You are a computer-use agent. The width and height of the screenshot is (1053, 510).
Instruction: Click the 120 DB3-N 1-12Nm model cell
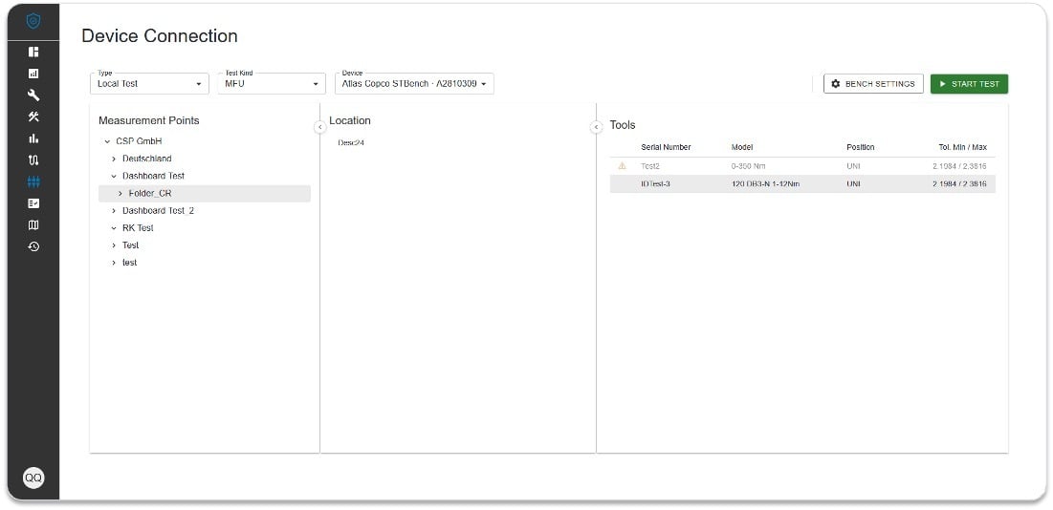(765, 183)
